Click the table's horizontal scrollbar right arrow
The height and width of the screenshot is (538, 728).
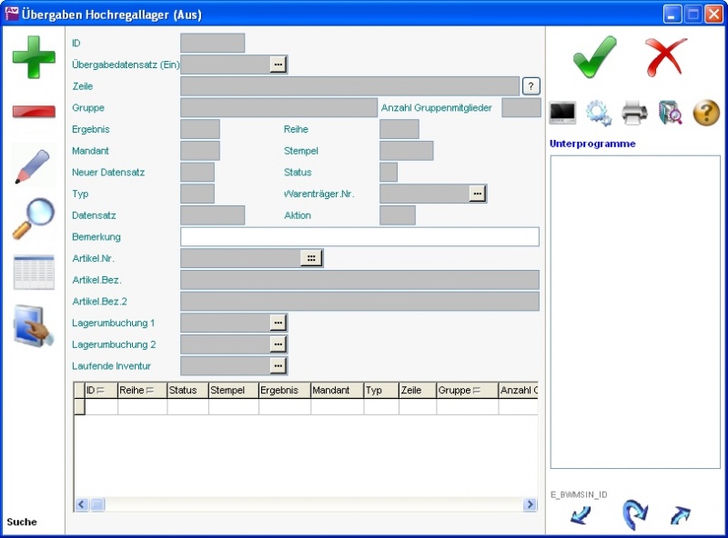[530, 504]
